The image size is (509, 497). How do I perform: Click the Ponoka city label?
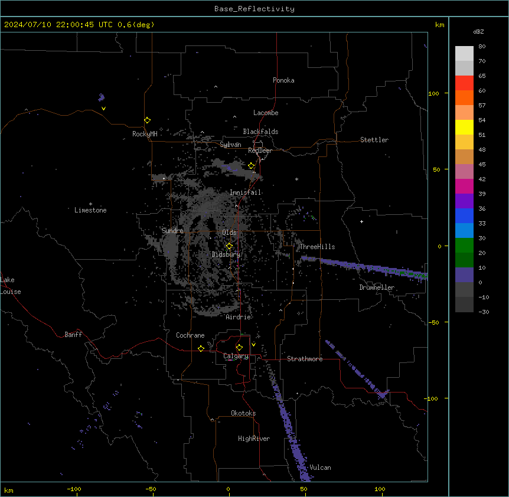(x=283, y=80)
